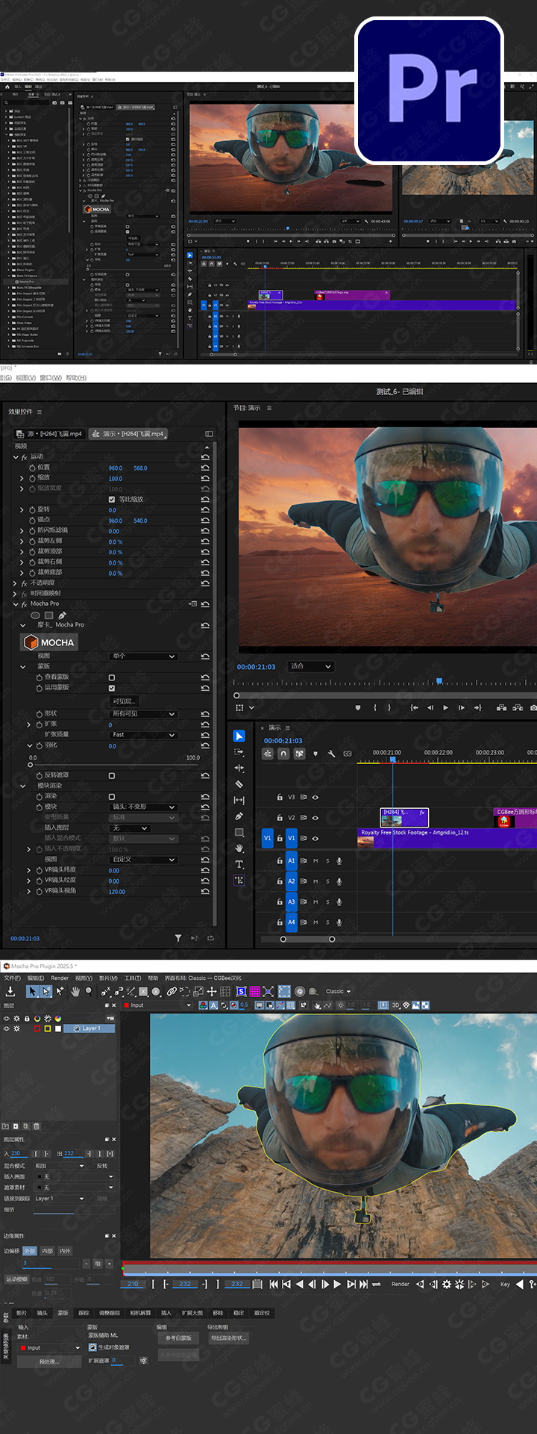537x1434 pixels.
Task: Click the Hand pan tool in Mocha toolbar
Action: tap(75, 991)
